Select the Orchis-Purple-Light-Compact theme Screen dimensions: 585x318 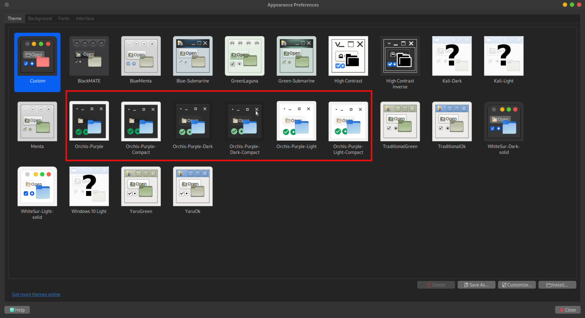348,121
